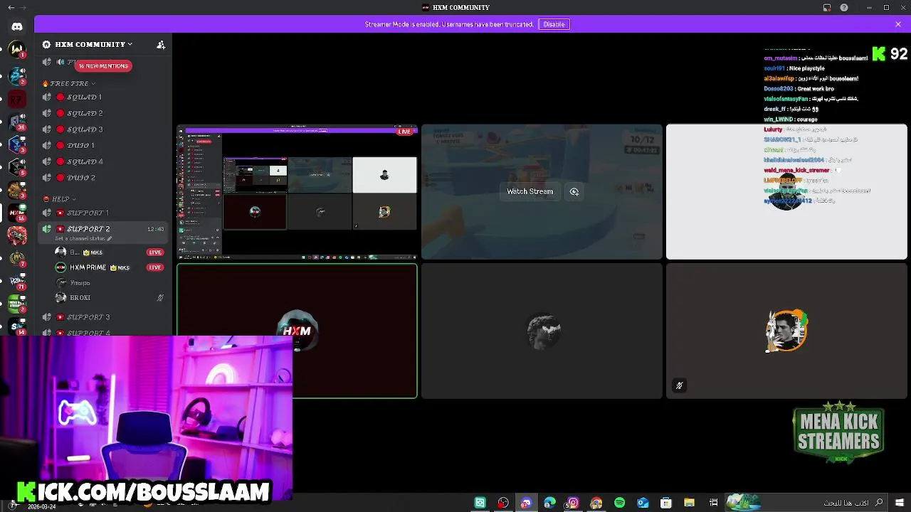Dismiss the streamer mode banner
911x512 pixels.
(898, 24)
